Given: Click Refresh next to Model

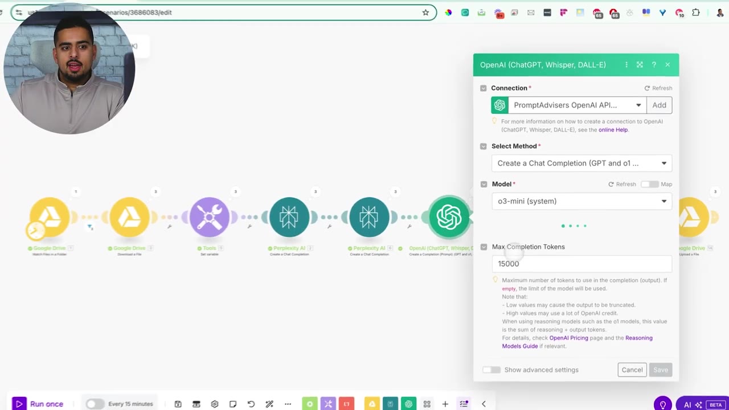Looking at the screenshot, I should point(622,184).
